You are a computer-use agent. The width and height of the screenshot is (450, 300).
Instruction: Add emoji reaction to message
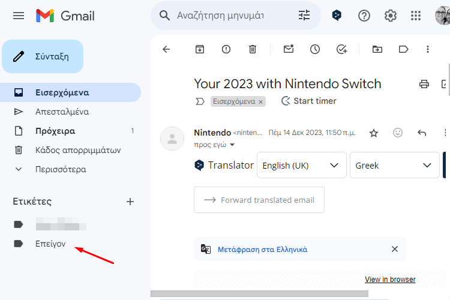(x=398, y=133)
